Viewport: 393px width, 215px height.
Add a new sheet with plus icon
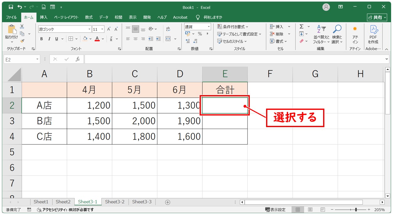pyautogui.click(x=168, y=202)
